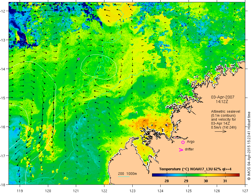Click the magenta Argo circle in the legend
Viewport: 251px width, 193px height.
pos(183,142)
